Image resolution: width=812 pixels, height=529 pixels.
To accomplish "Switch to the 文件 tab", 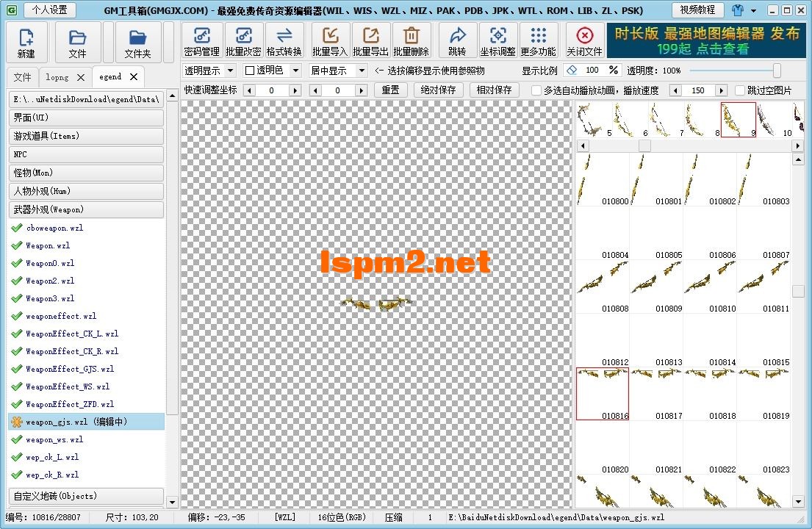I will click(22, 77).
